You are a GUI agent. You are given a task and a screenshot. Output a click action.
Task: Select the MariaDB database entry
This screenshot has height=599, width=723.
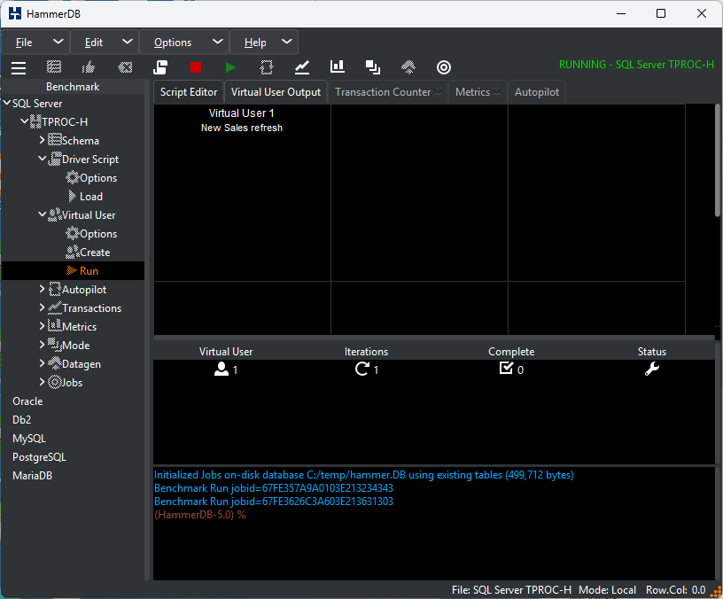click(x=32, y=476)
